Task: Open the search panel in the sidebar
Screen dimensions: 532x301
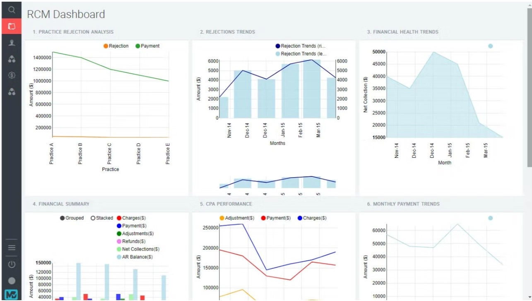Action: tap(12, 10)
